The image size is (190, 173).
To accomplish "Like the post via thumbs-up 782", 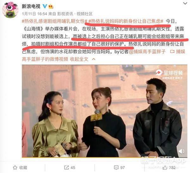I will click(169, 168).
